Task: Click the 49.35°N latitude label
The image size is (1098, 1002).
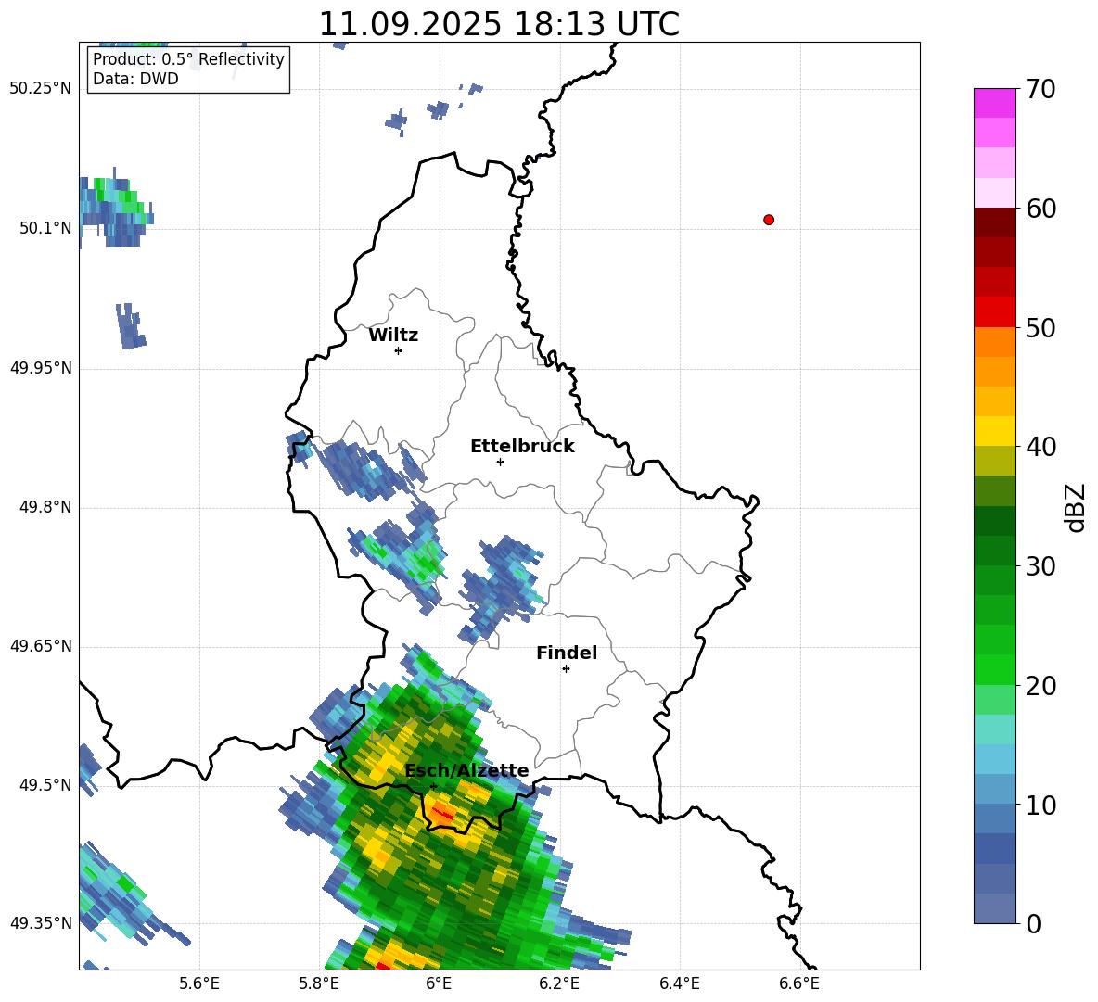Action: point(41,923)
